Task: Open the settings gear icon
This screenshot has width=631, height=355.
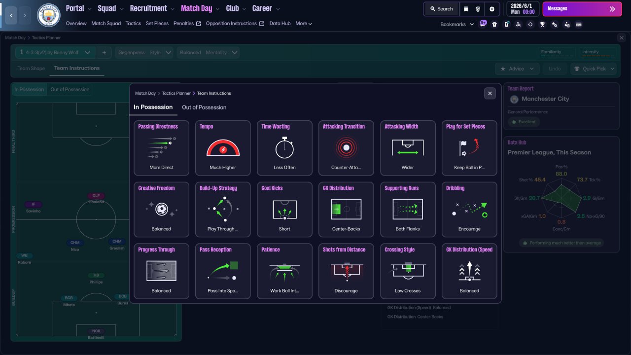Action: point(492,9)
